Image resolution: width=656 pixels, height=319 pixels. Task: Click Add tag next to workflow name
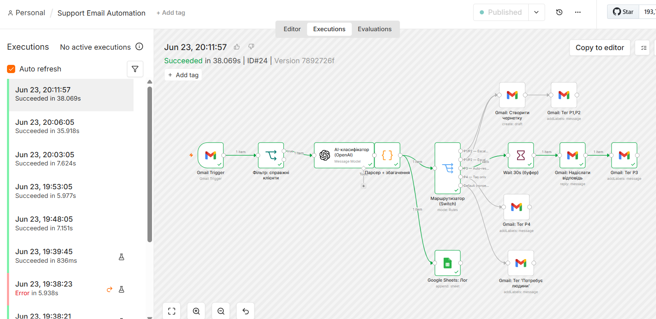click(x=171, y=13)
